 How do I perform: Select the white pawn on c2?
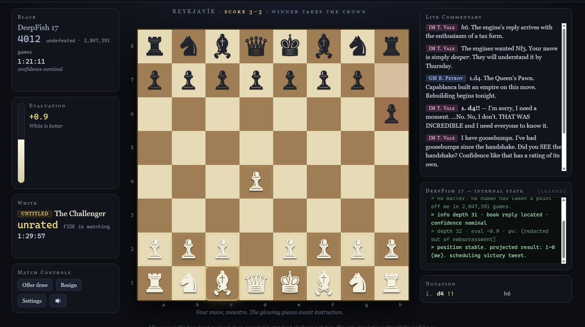pyautogui.click(x=222, y=250)
